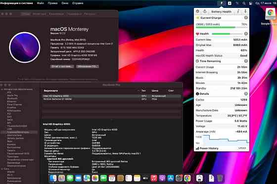The image size is (277, 184).
Task: Click the Отчет о системе button
Action: [62, 66]
